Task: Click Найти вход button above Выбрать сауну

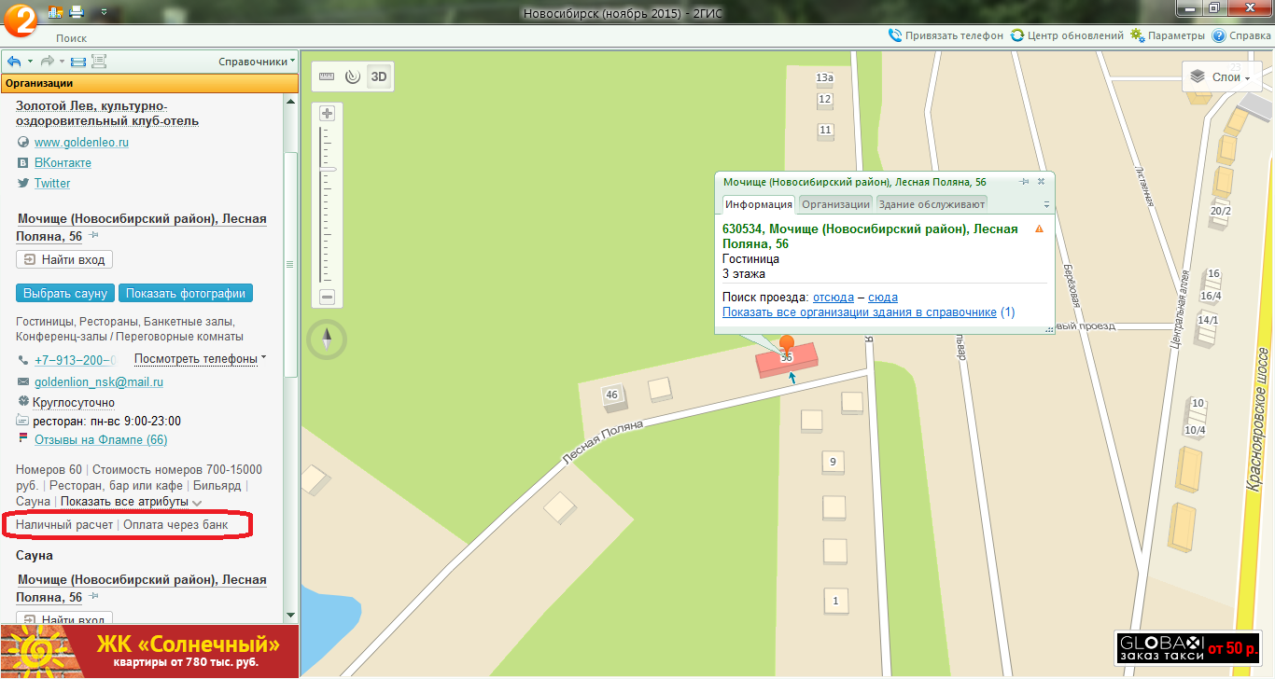Action: (x=64, y=259)
